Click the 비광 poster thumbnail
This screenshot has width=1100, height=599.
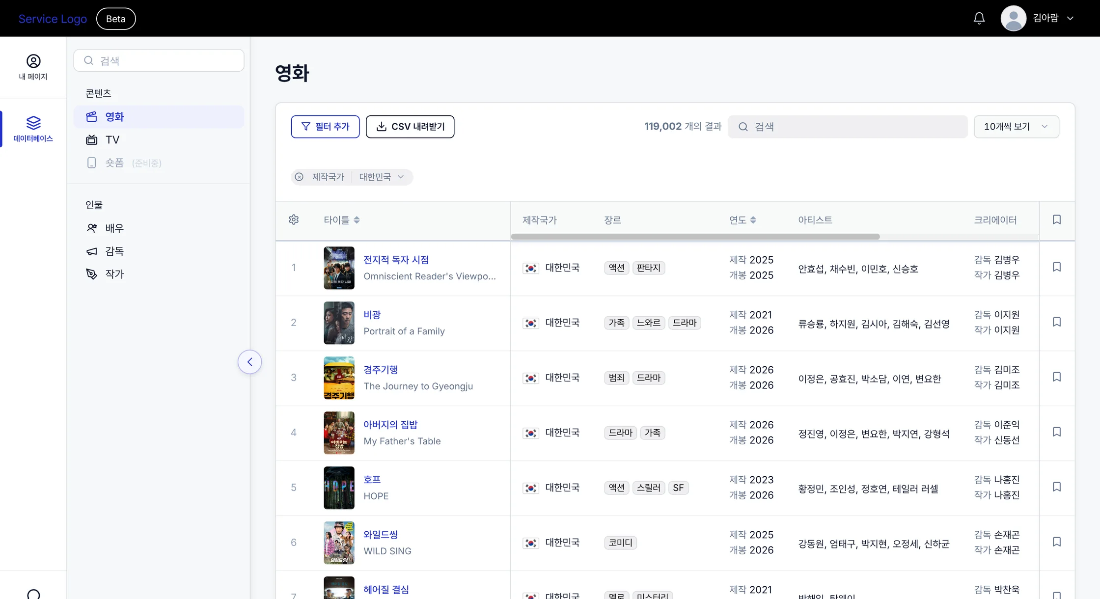[339, 323]
